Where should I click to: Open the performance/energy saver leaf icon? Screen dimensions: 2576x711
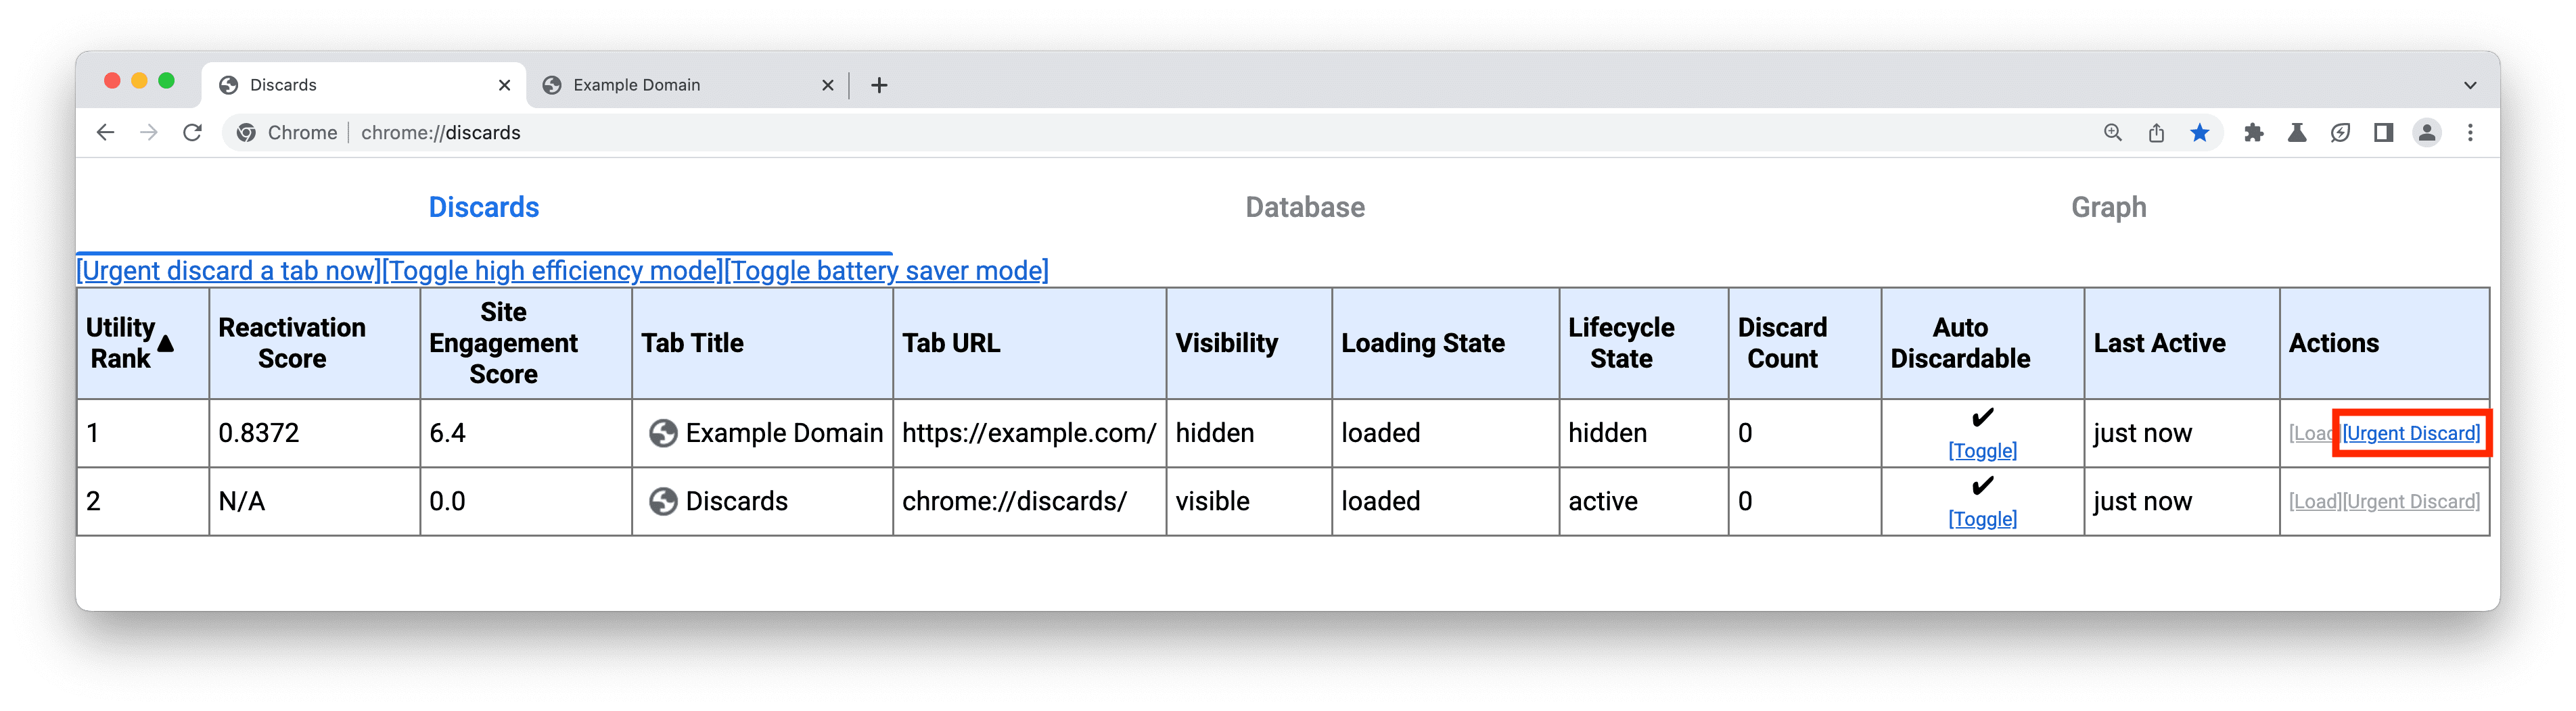2340,132
